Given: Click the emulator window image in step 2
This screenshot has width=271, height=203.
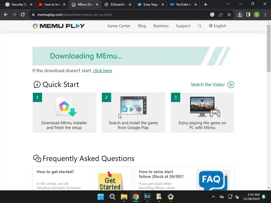Looking at the screenshot, I should point(133,105).
